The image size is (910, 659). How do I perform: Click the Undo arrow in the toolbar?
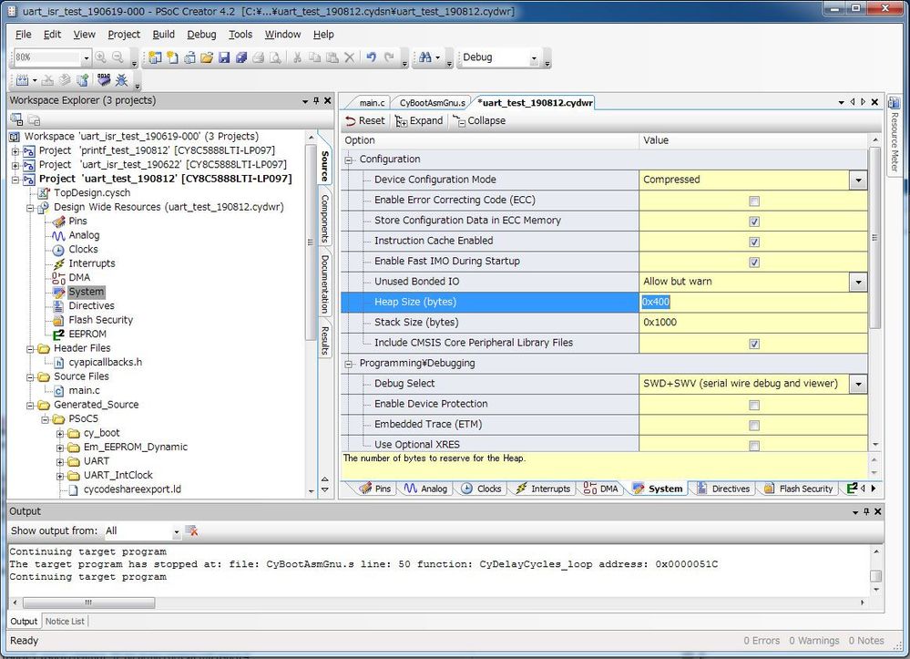pos(372,57)
